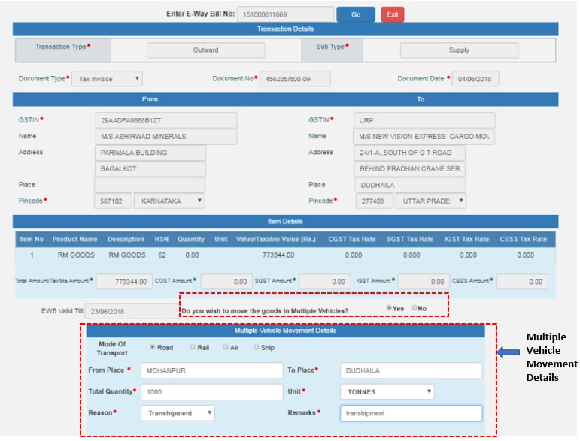Click the red Exit button
Viewport: 580px width, 441px height.
pos(393,14)
